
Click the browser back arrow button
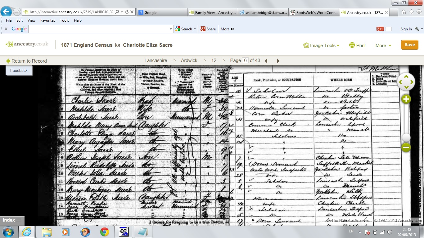click(6, 12)
